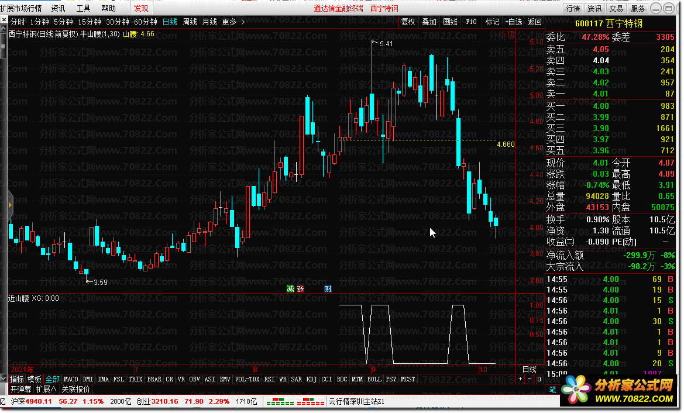The width and height of the screenshot is (684, 413).
Task: Click the 返回 back button
Action: [534, 22]
